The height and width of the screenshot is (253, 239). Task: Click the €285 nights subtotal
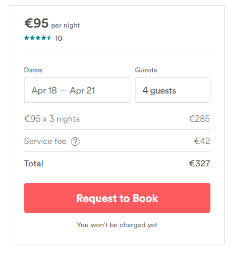[200, 119]
